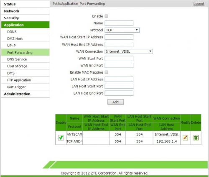Click the Enable column header in table
Viewport: 209px width, 177px height.
coord(61,123)
